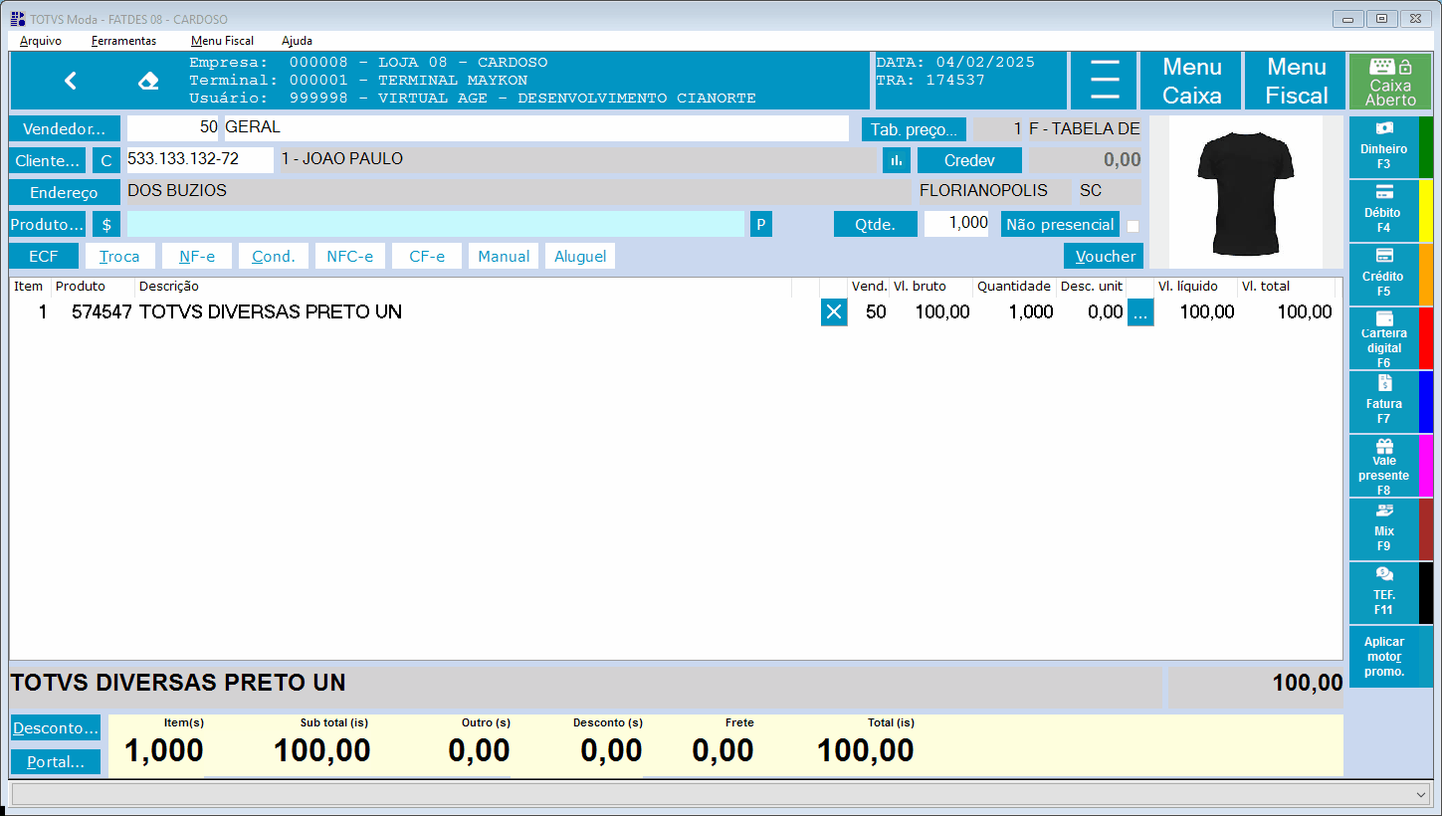The width and height of the screenshot is (1442, 816).
Task: Select the TOTVS DIVERSAS PRETO UN description cell
Action: tap(271, 311)
